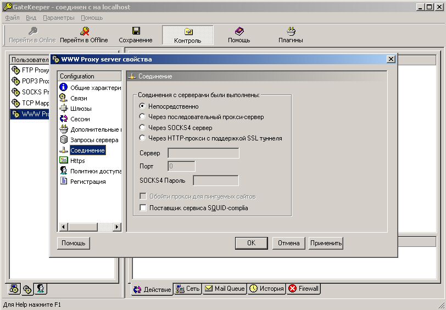Open the Параметры menu
Viewport: 446px width, 310px height.
[x=59, y=18]
